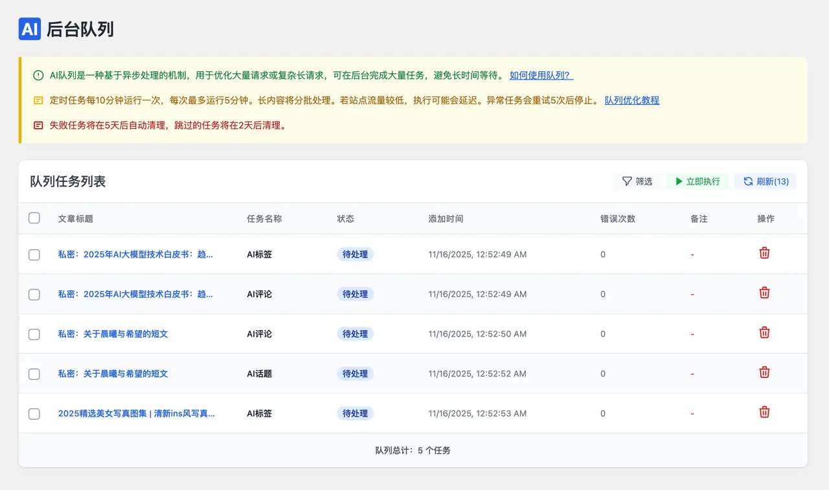The image size is (829, 490).
Task: Click the 状态 column header
Action: click(345, 219)
